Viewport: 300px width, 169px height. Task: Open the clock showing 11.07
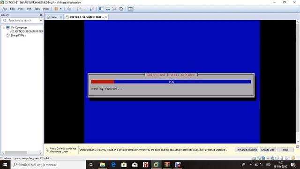[x=280, y=165]
